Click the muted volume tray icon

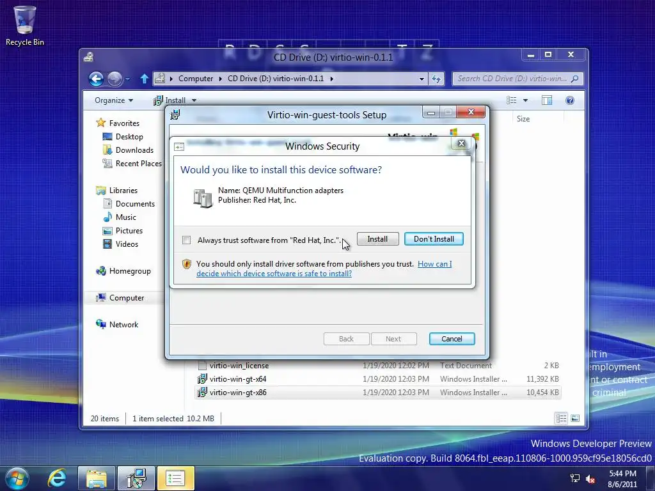click(590, 479)
